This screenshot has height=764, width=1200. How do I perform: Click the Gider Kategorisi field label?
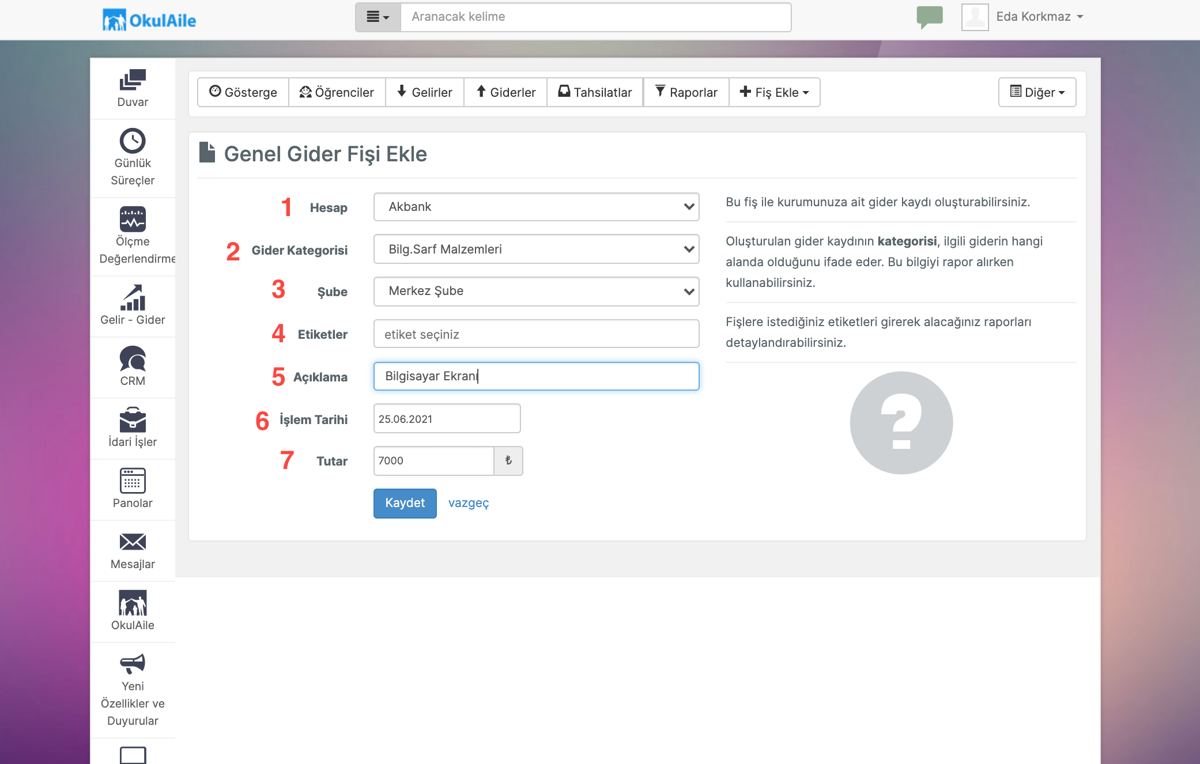(299, 251)
